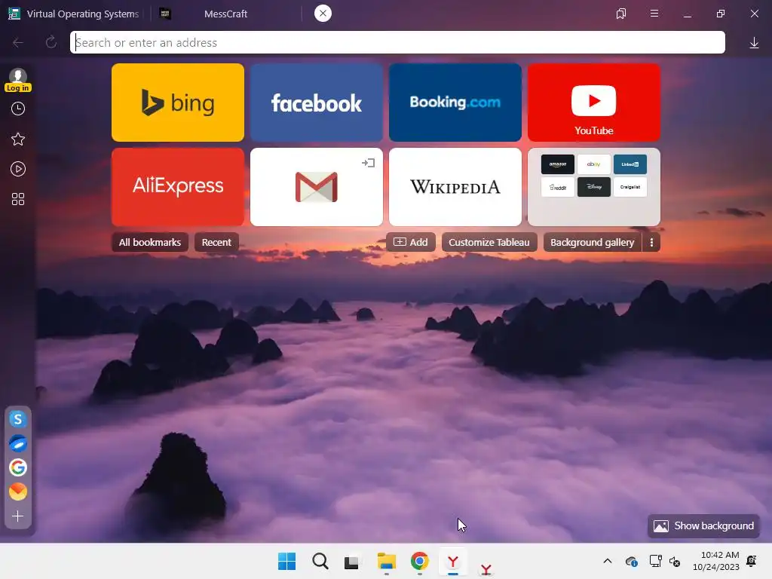Click the active Yandex Browser taskbar icon
This screenshot has height=579, width=772.
click(x=453, y=561)
